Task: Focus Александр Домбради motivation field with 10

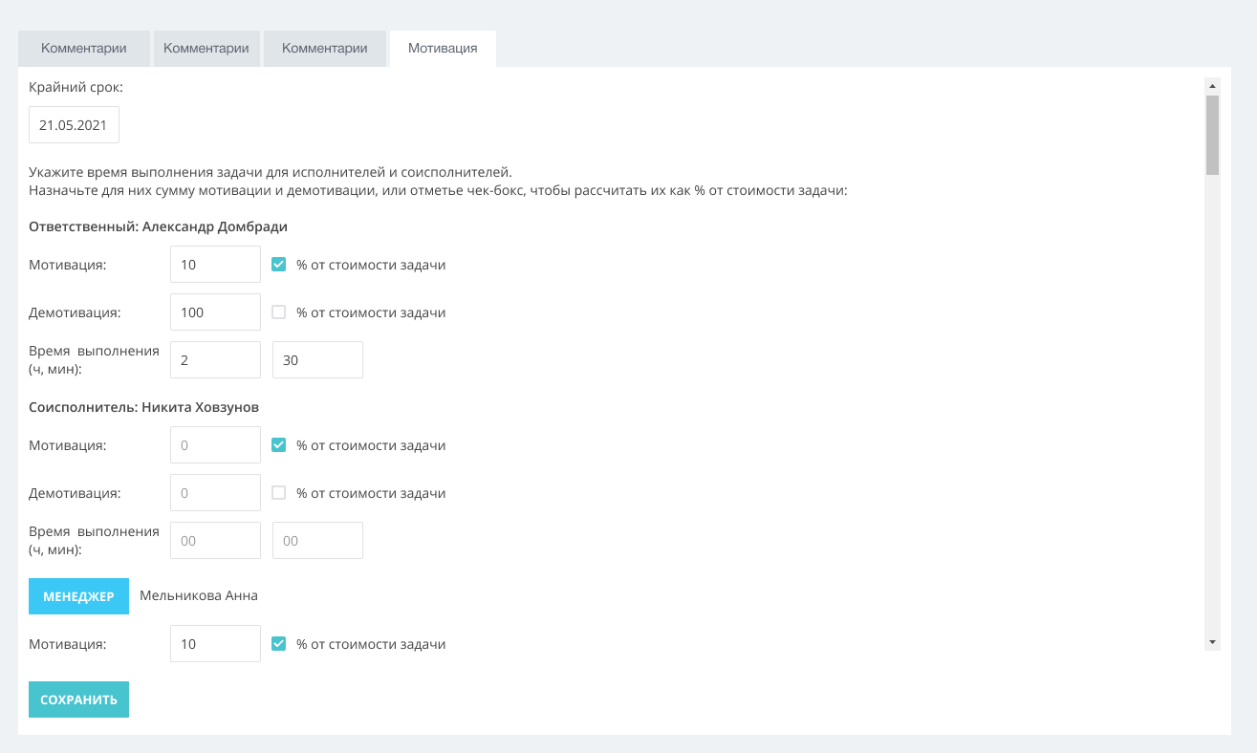Action: point(215,265)
